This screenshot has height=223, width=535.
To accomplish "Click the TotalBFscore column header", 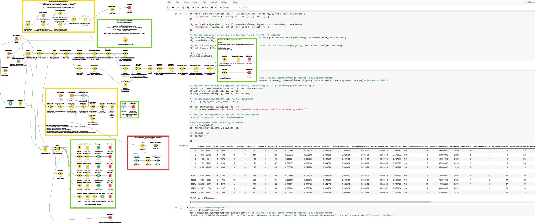I will pyautogui.click(x=395, y=146).
